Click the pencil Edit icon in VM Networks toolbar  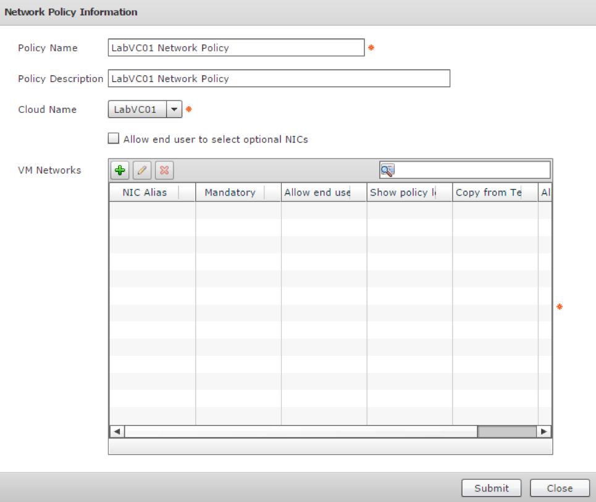[x=141, y=170]
